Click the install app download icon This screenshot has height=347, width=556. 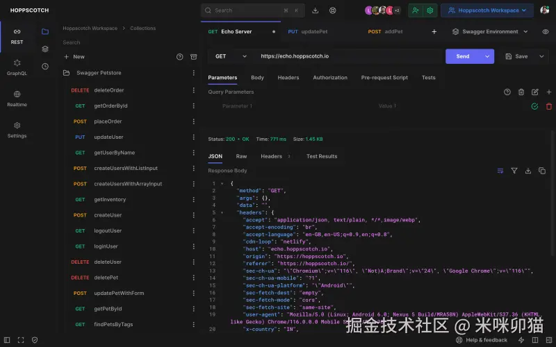[315, 10]
